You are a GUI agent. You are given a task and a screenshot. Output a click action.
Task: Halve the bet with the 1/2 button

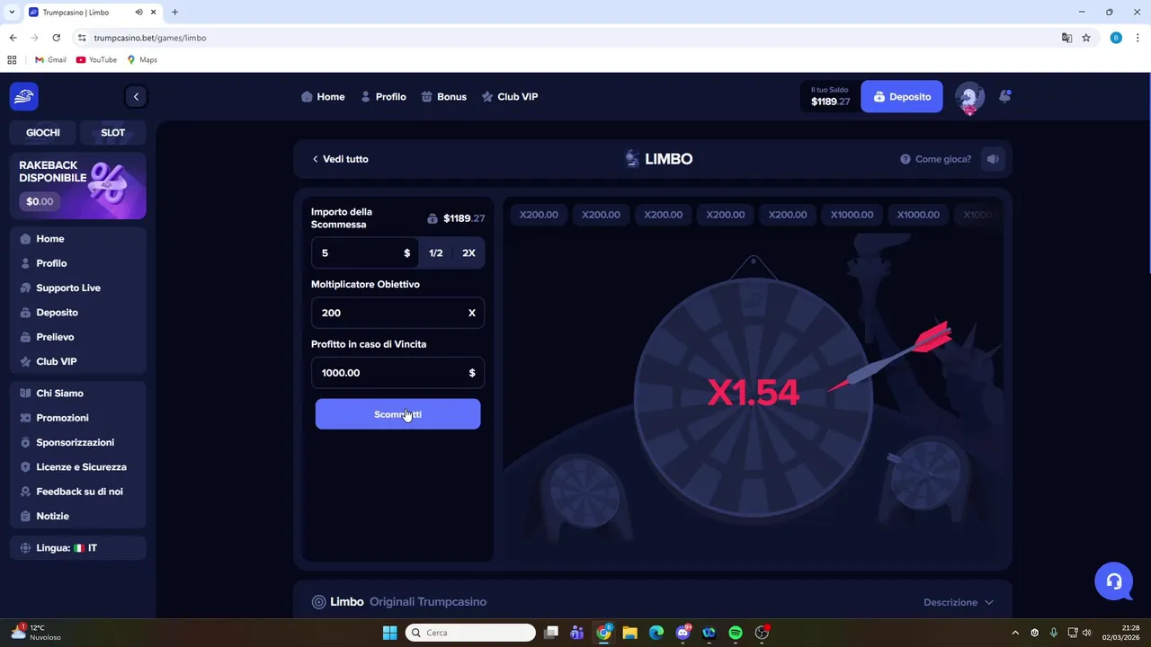[x=435, y=253]
